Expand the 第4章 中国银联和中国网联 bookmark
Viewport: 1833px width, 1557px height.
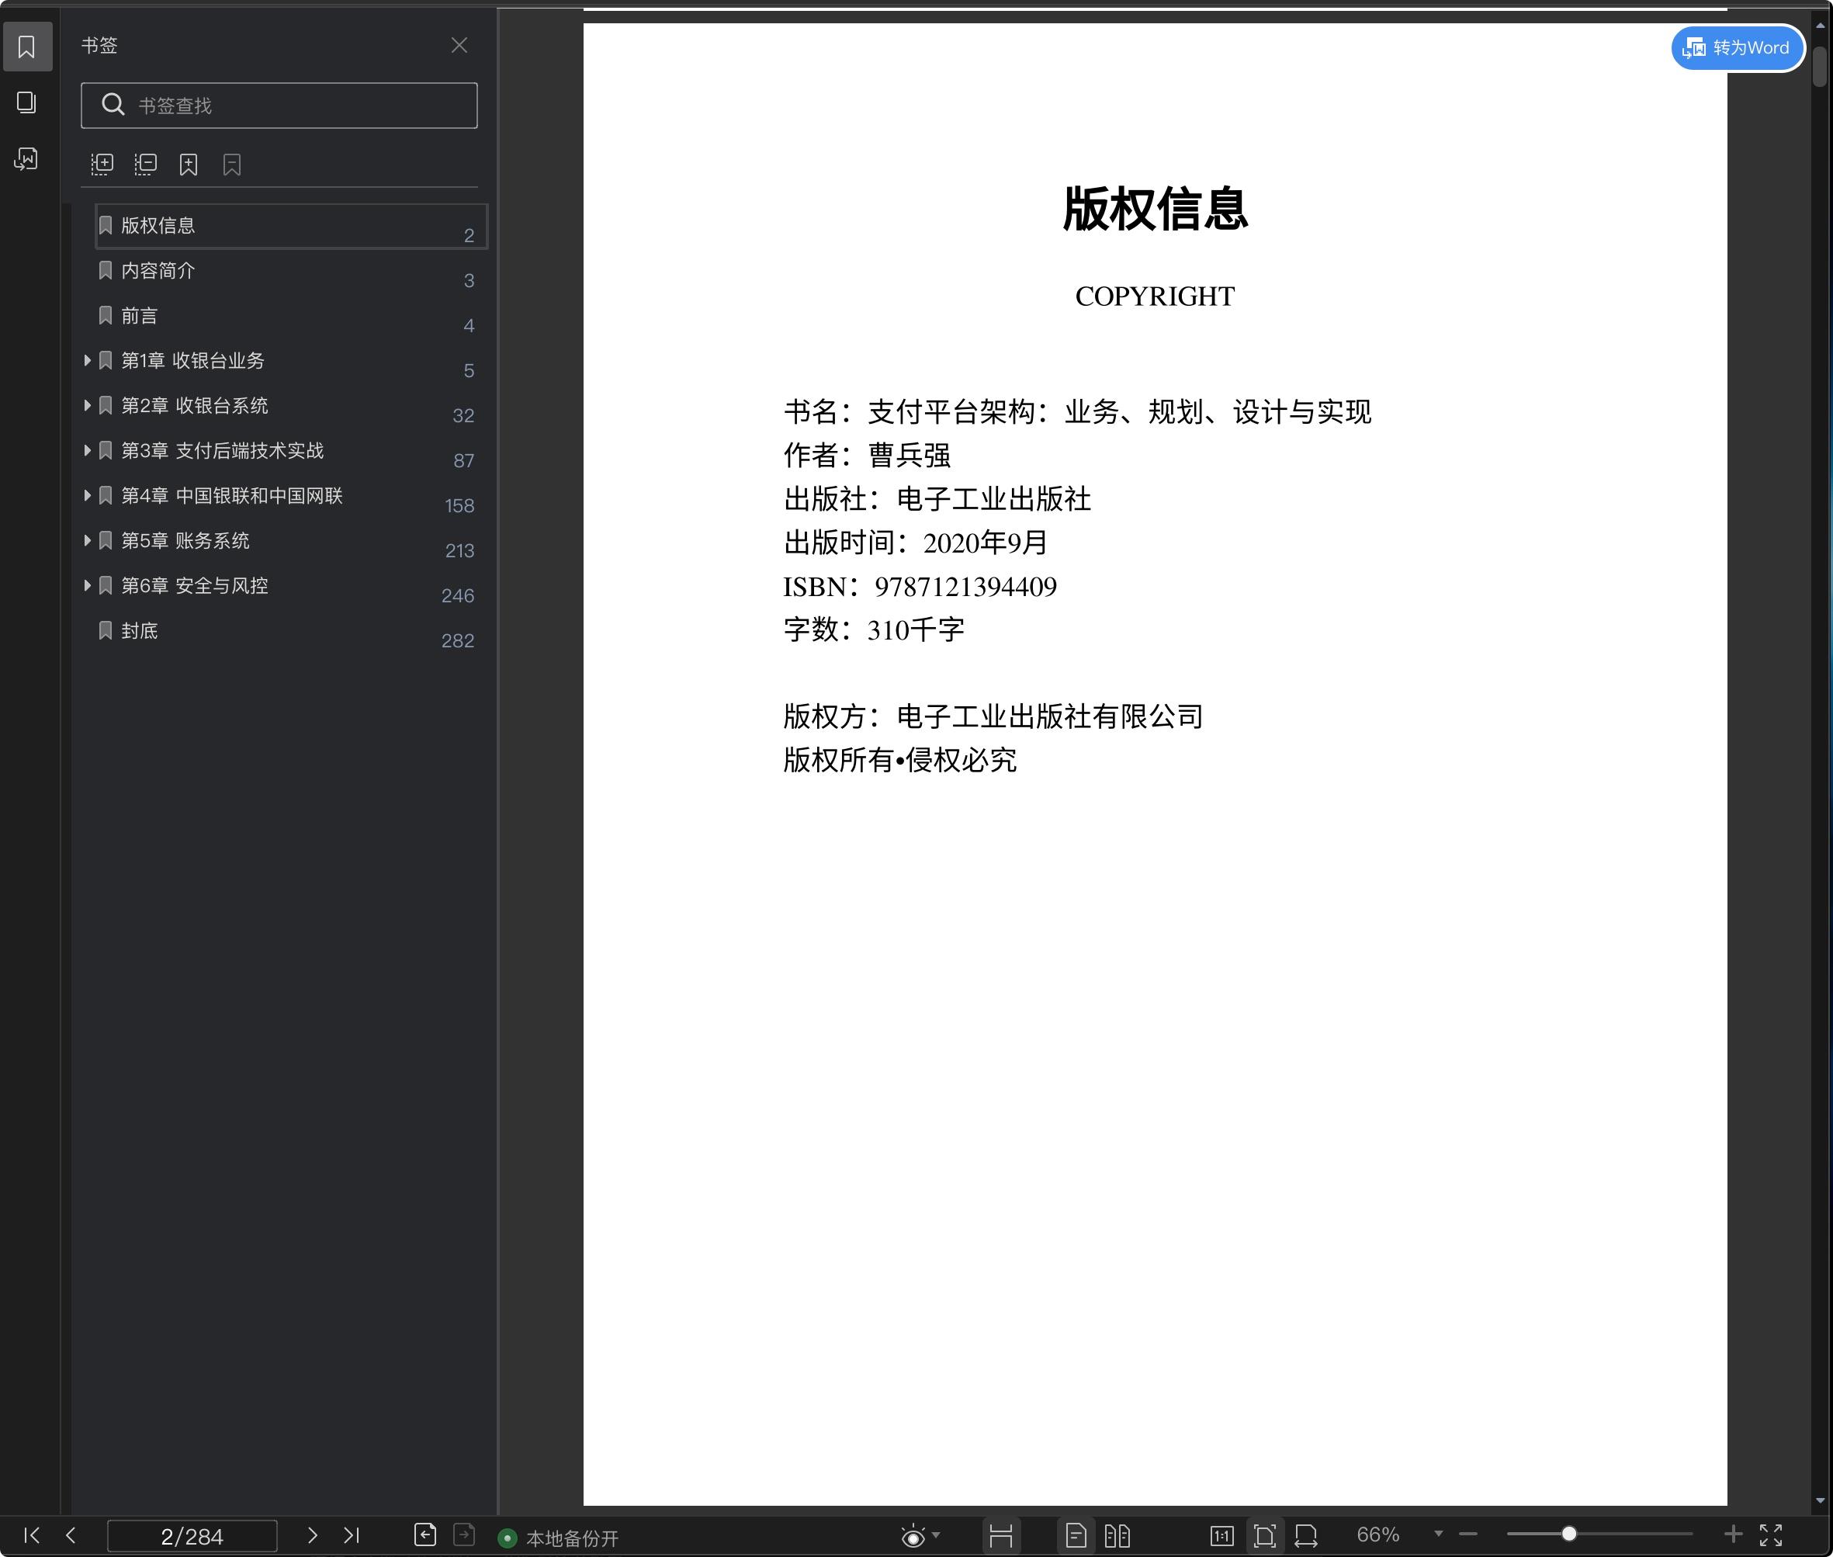pos(88,495)
